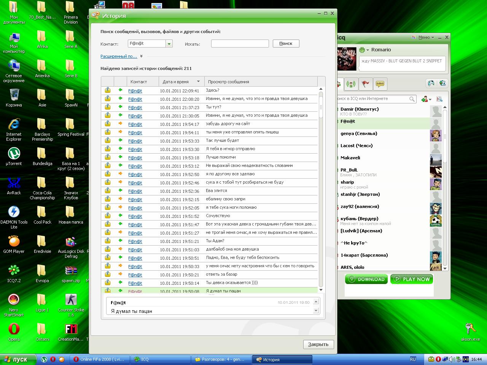Open the SMS tab in ICQ

point(380,84)
